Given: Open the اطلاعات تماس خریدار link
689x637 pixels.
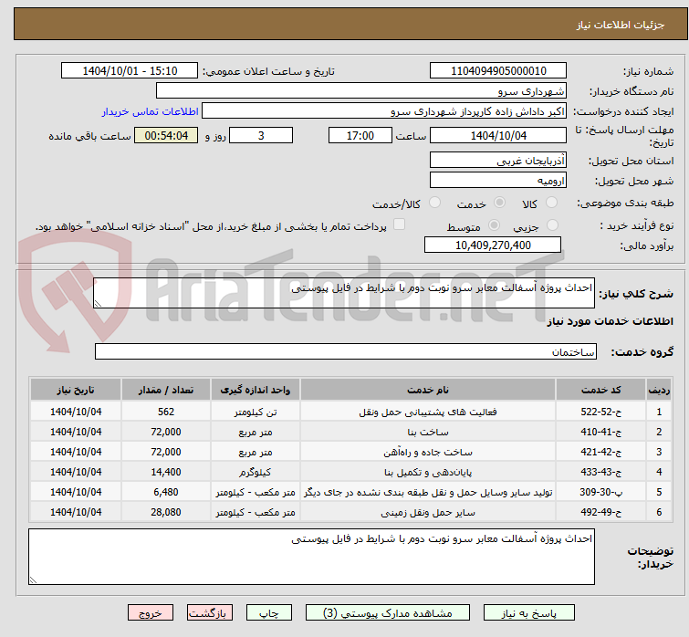Looking at the screenshot, I should pyautogui.click(x=151, y=111).
